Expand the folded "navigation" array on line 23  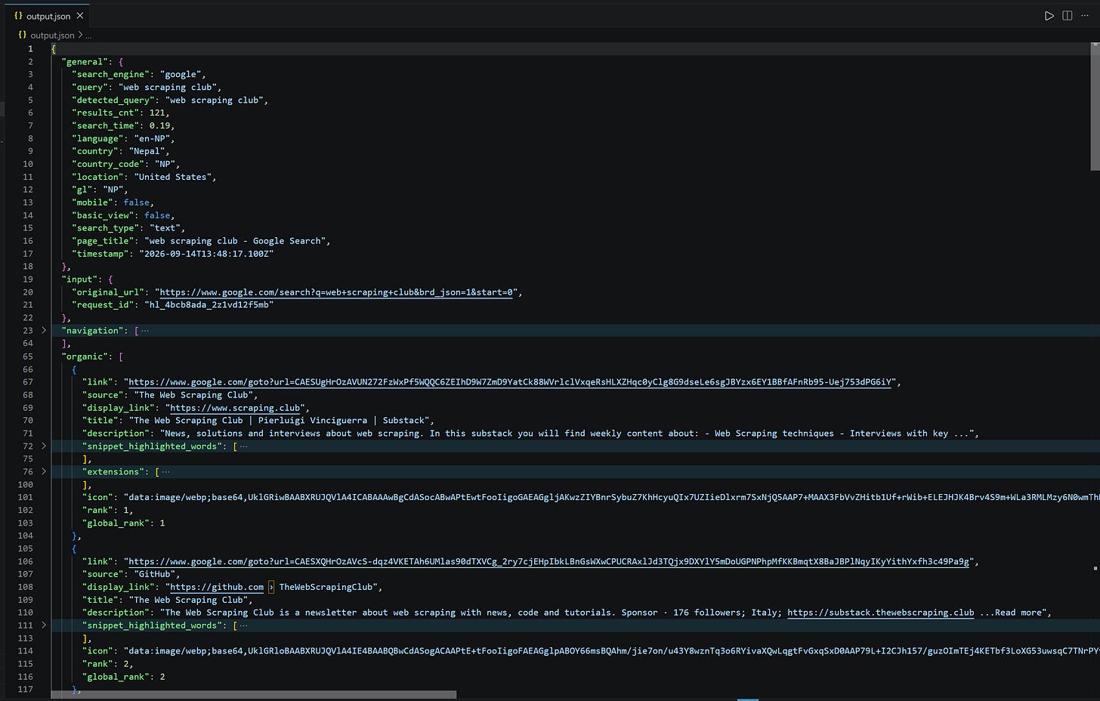(x=44, y=331)
